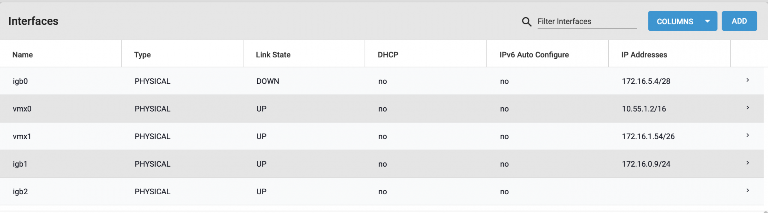This screenshot has height=213, width=768.
Task: Open the COLUMNS dropdown arrow
Action: click(x=707, y=21)
